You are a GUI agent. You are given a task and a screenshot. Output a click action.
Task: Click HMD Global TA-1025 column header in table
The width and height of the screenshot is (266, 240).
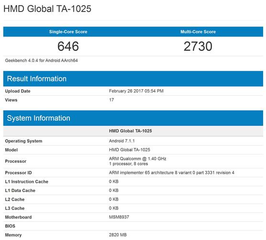130,131
